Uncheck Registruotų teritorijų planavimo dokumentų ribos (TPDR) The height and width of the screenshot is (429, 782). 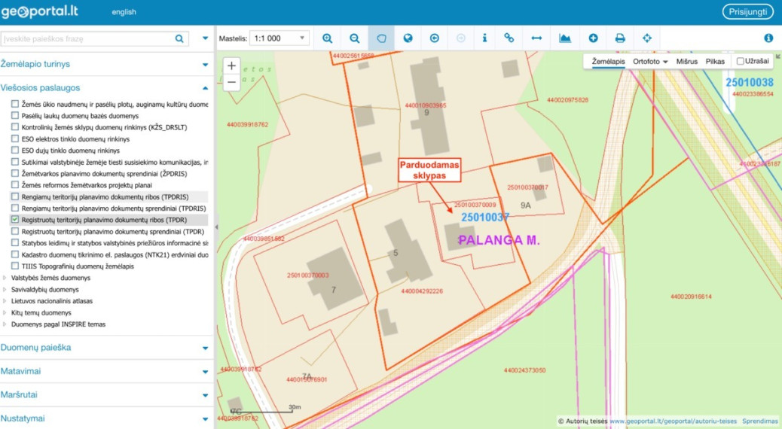[x=15, y=219]
